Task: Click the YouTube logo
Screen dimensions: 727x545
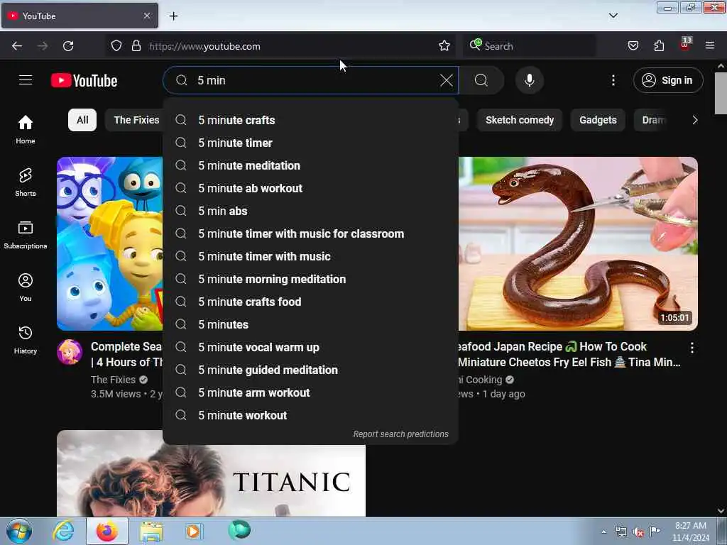Action: point(84,81)
